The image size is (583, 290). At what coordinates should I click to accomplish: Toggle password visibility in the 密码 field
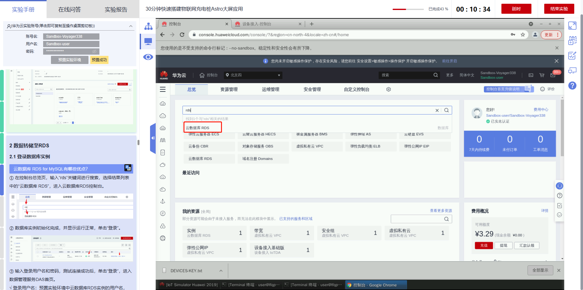coord(94,51)
